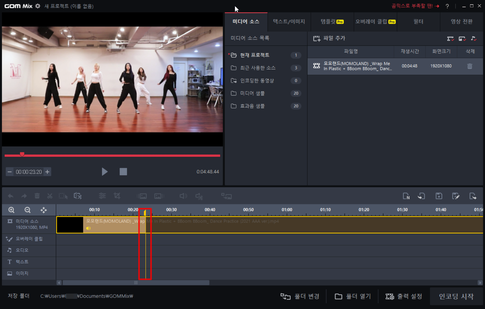This screenshot has width=485, height=309.
Task: Select the MOMOLAND clip on the video track
Action: 269,225
